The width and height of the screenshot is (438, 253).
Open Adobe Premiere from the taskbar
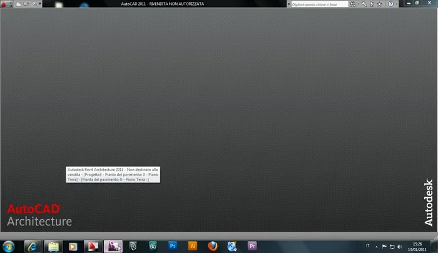point(252,245)
